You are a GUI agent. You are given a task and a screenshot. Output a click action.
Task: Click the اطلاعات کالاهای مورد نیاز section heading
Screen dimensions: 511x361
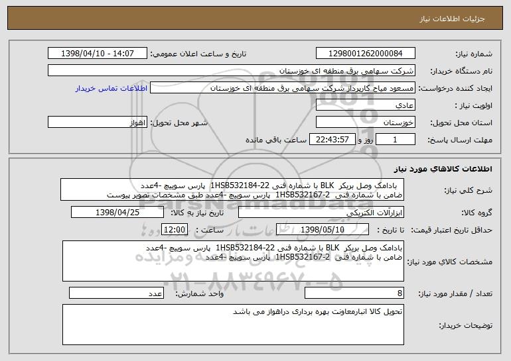[x=443, y=169]
